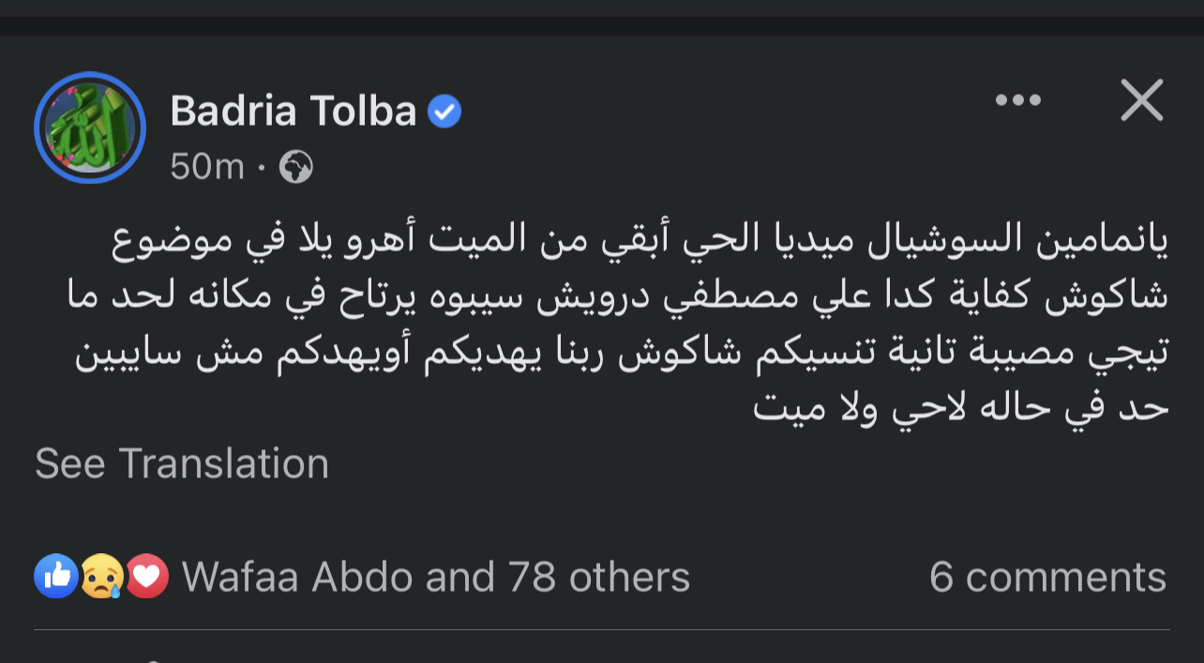Click the red heart Love reaction icon
The image size is (1204, 663).
(x=146, y=576)
